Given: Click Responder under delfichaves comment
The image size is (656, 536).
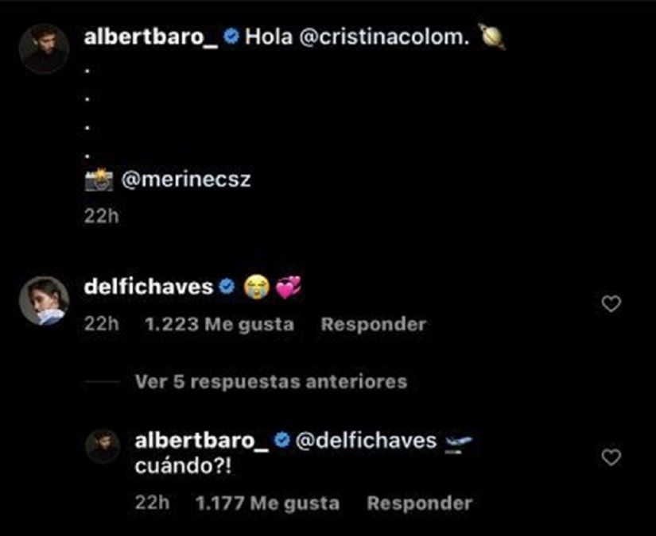Looking at the screenshot, I should point(374,325).
